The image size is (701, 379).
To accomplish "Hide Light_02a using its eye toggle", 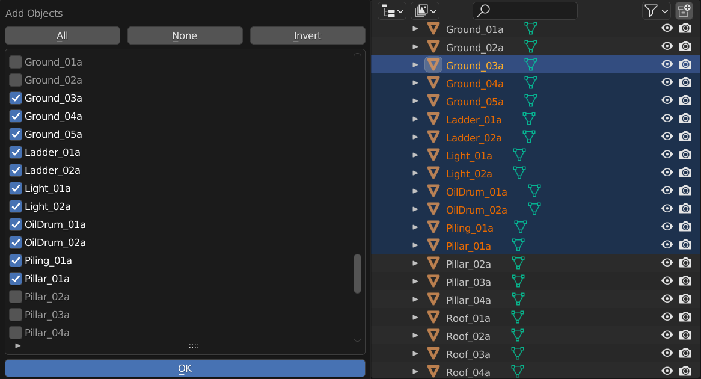I will point(667,173).
